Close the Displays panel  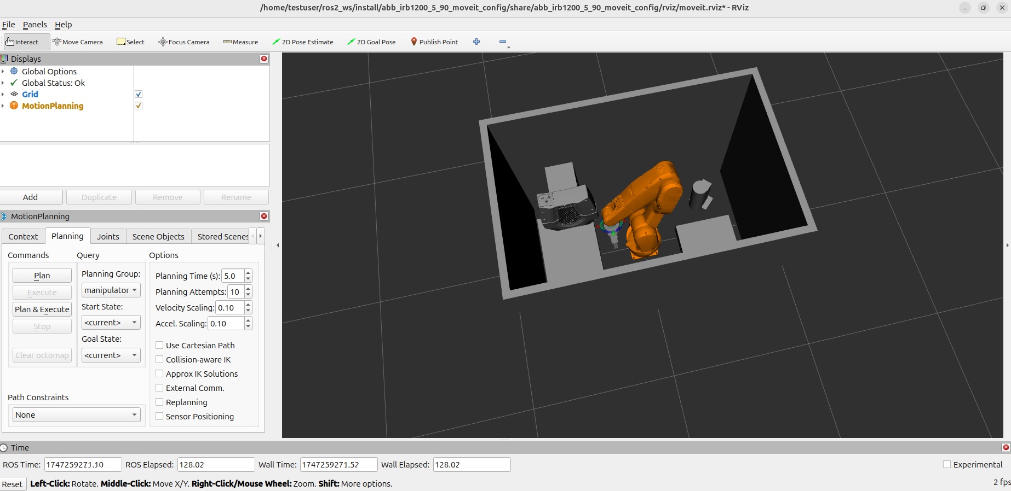pos(264,59)
